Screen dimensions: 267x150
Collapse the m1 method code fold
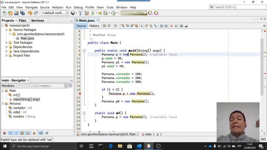pos(84,113)
